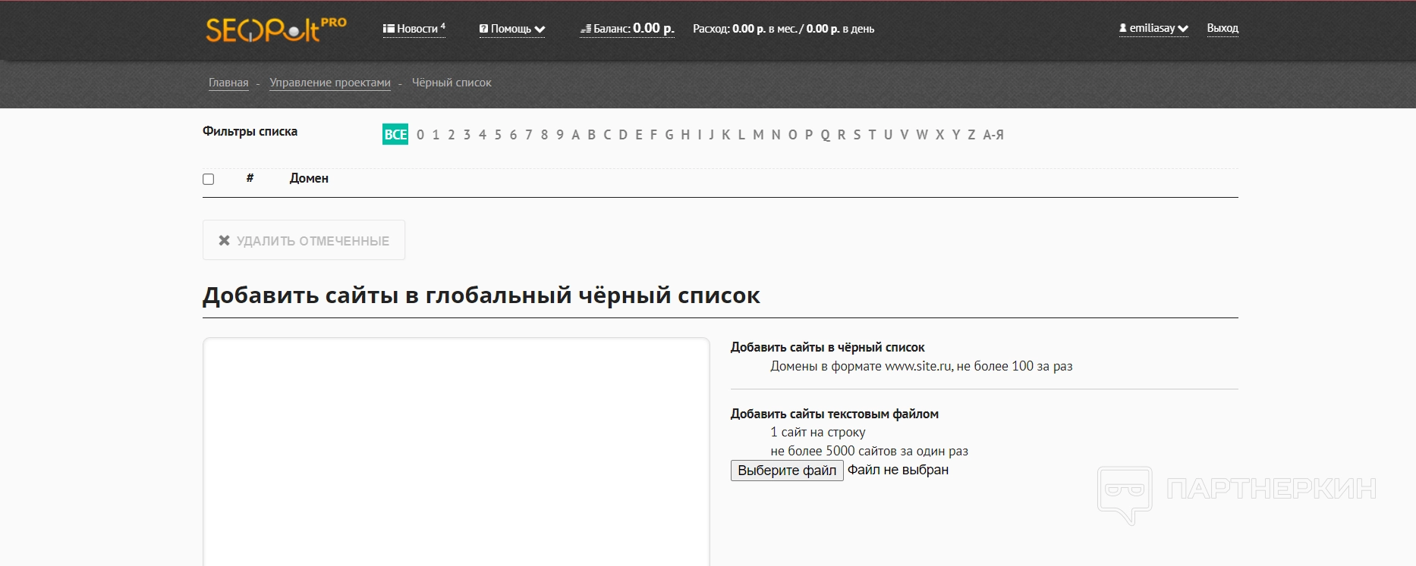Filter domains by letter B

(592, 135)
